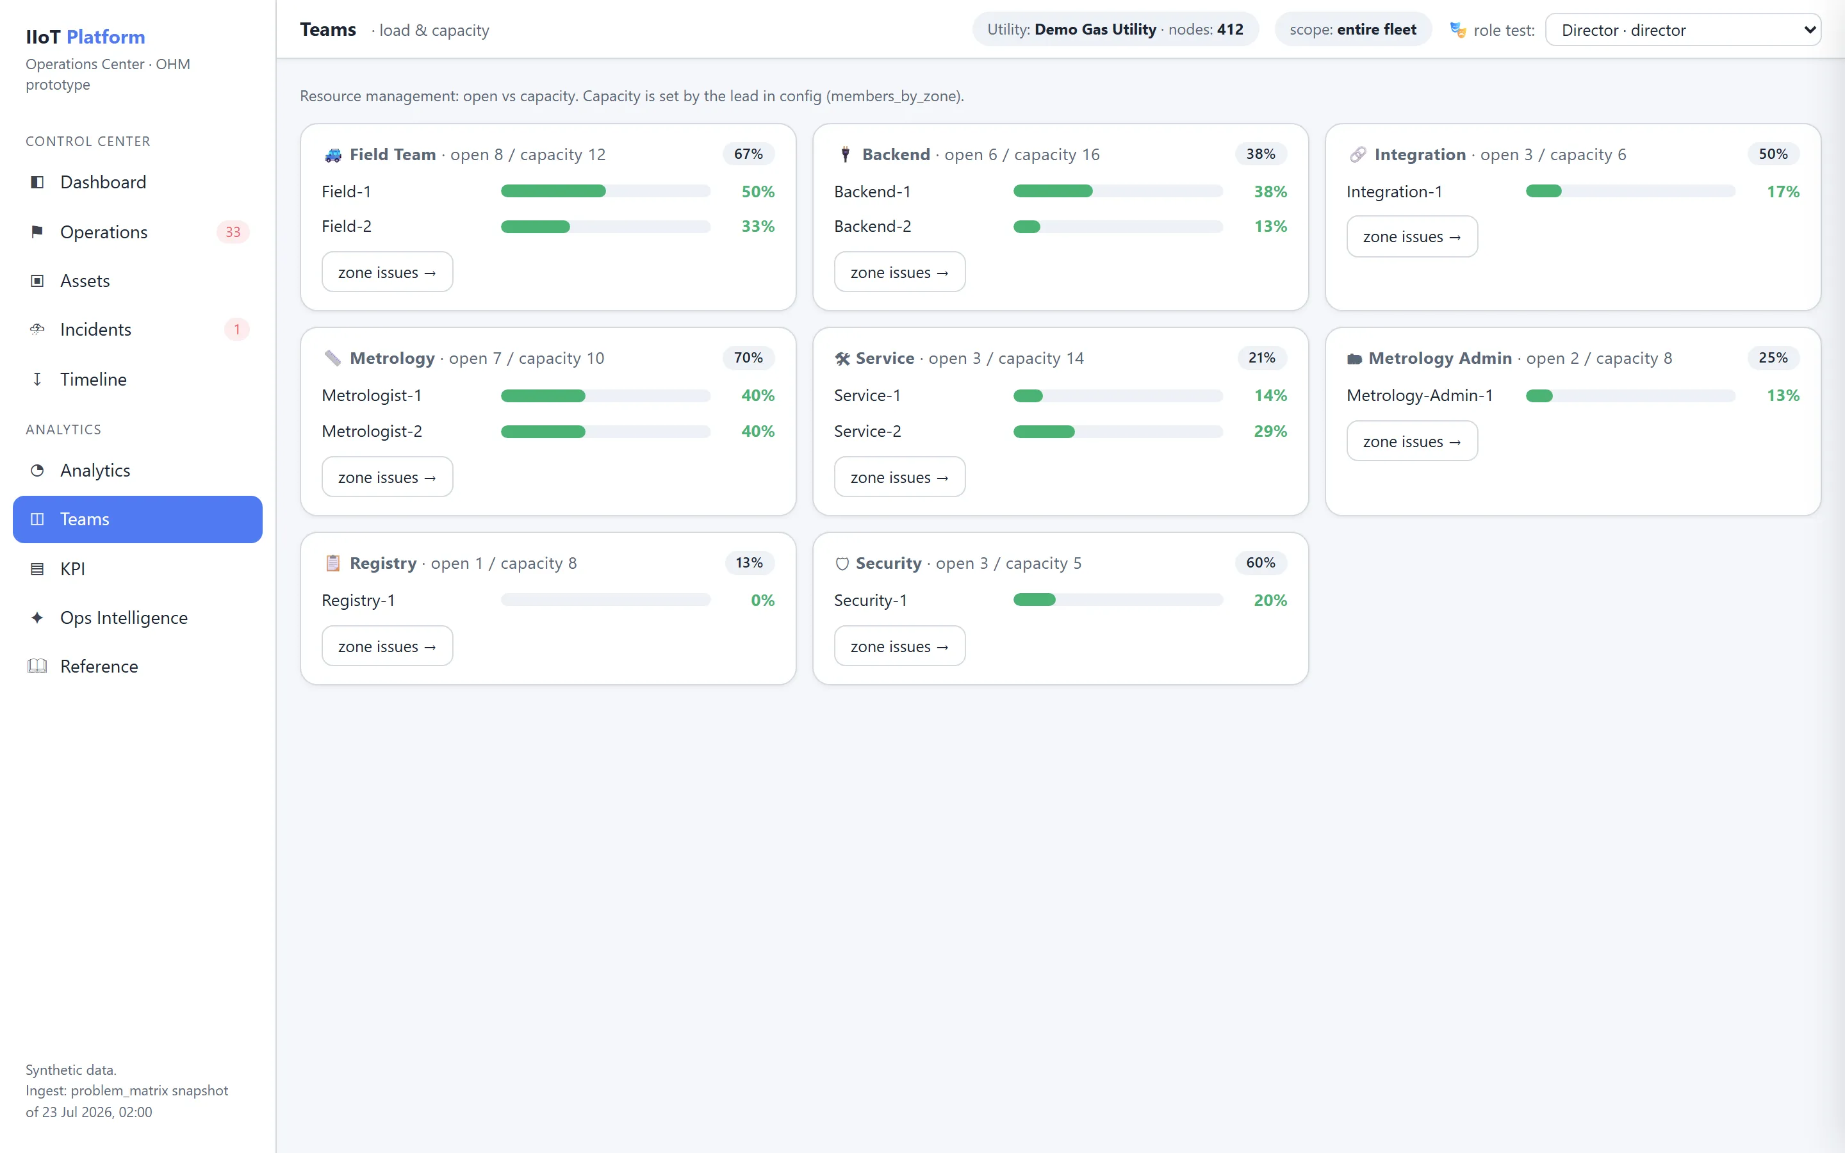The width and height of the screenshot is (1845, 1153).
Task: Open the Reference section
Action: [137, 666]
